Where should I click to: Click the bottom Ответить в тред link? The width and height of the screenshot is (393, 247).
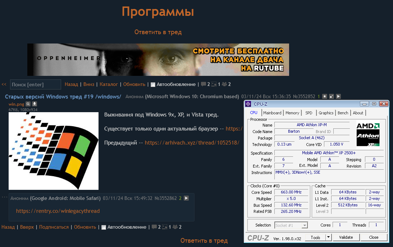(x=204, y=241)
